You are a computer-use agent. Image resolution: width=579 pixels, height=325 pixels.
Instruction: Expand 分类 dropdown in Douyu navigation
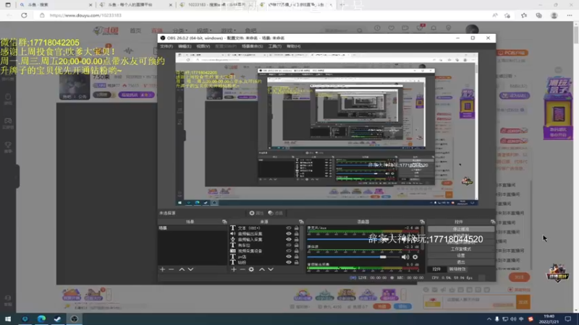point(179,30)
